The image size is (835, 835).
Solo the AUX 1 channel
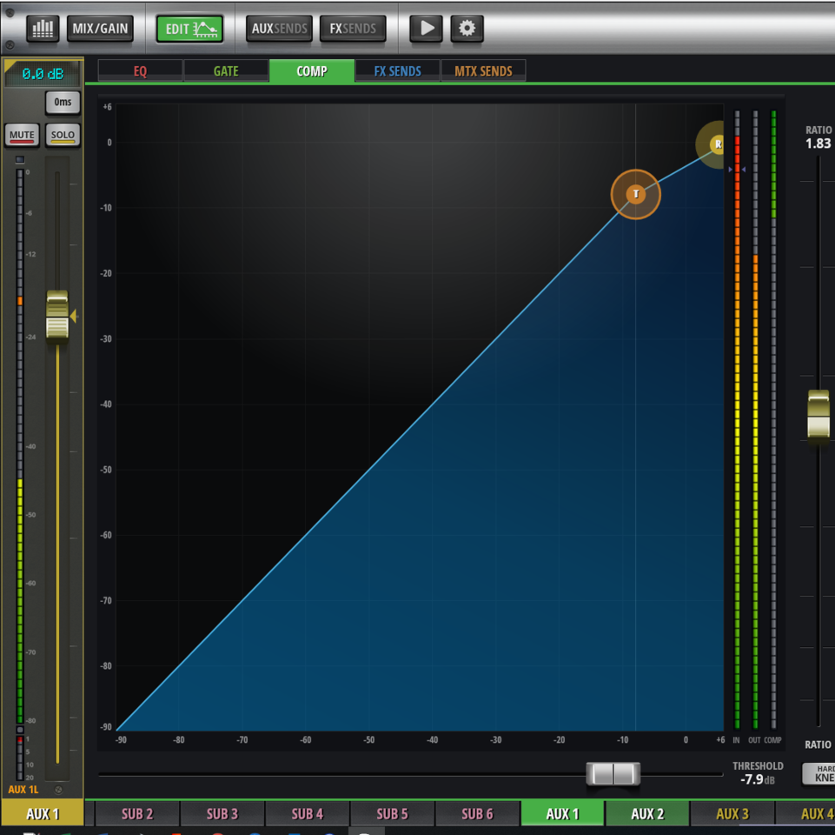(63, 135)
